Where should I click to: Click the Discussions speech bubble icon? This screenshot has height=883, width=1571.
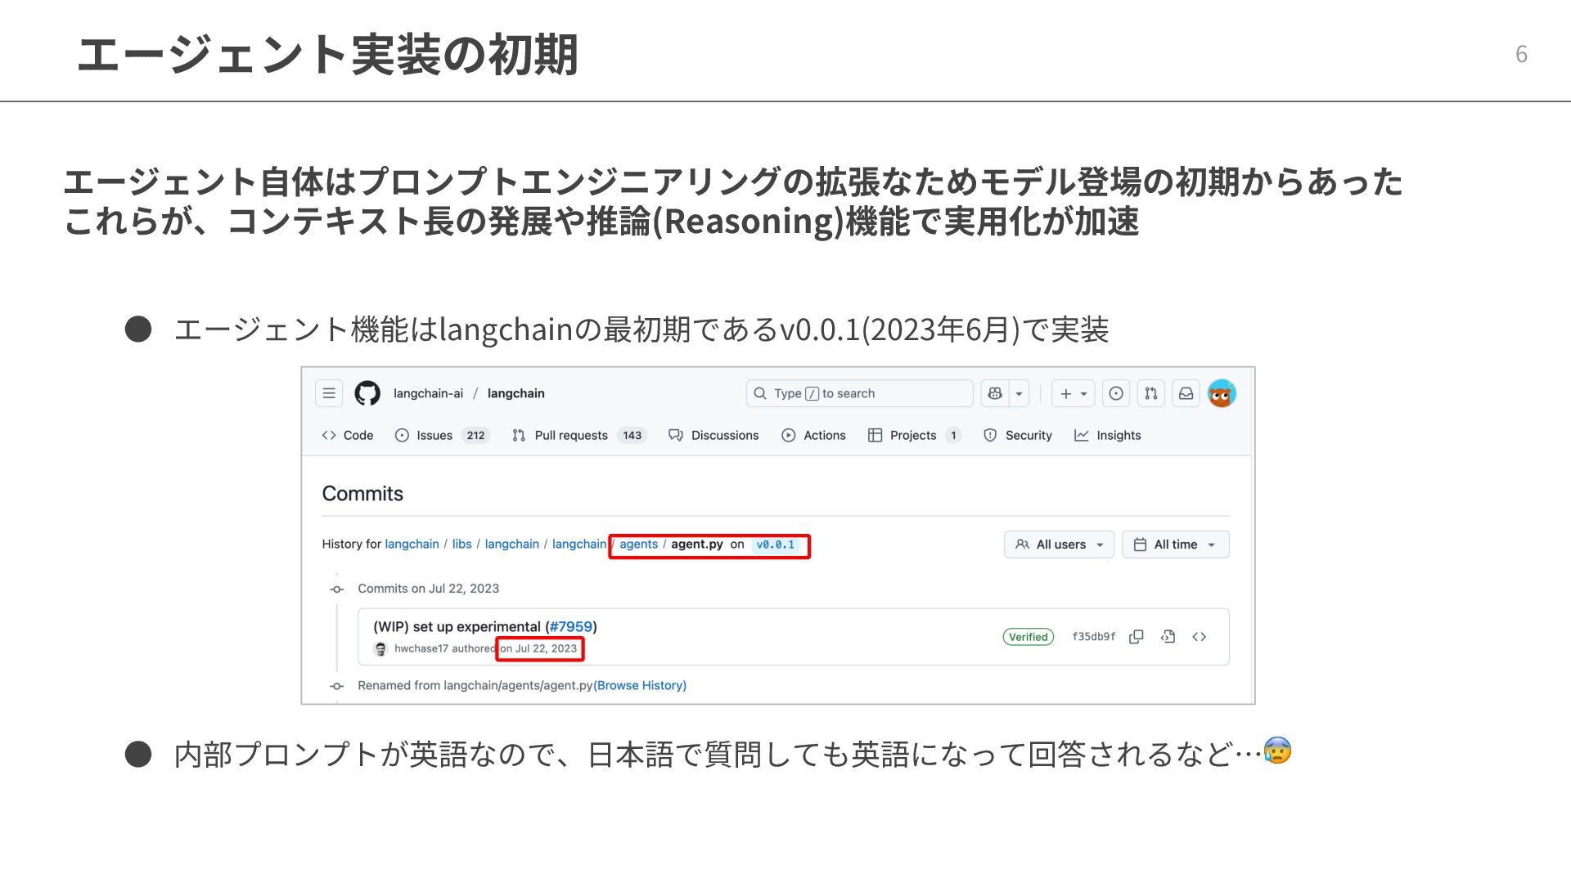[675, 435]
